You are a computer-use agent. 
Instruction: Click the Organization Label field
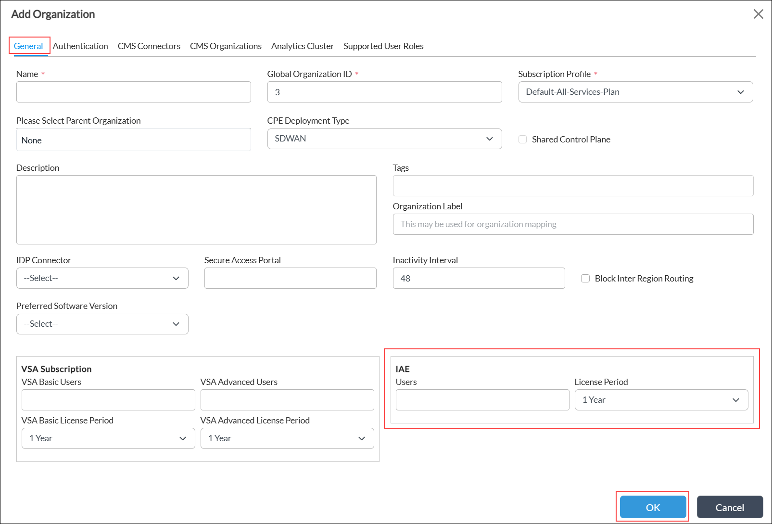(572, 224)
